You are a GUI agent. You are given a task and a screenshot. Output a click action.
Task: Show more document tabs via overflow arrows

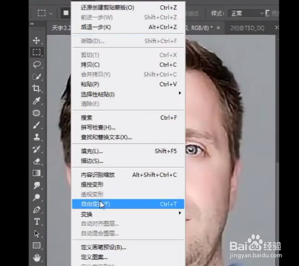point(277,28)
